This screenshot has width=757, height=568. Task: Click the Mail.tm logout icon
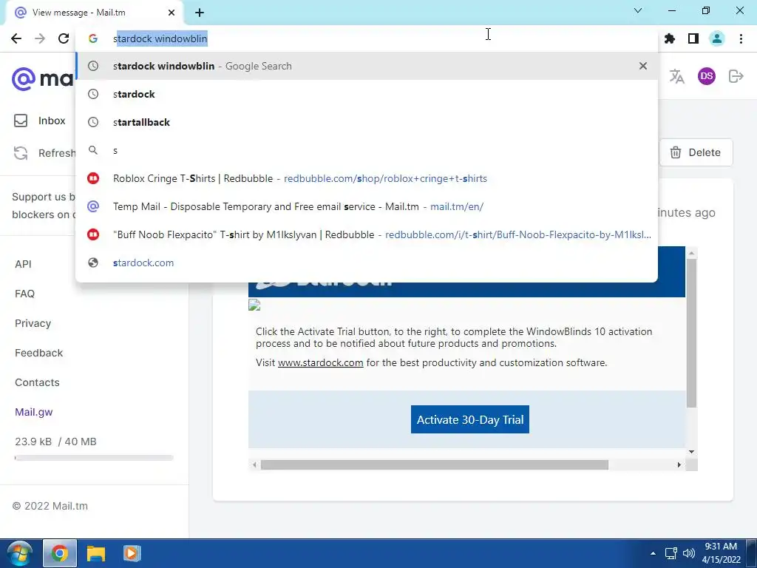point(736,76)
